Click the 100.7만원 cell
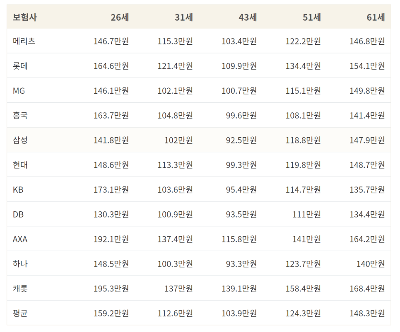The height and width of the screenshot is (332, 400). 239,91
